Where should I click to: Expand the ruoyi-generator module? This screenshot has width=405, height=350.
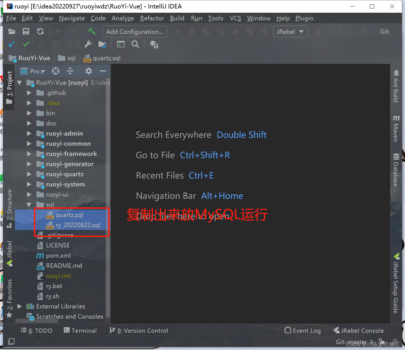[29, 164]
